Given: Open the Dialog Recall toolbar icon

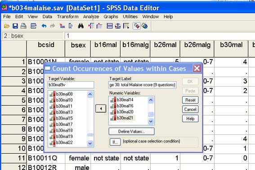Looking at the screenshot, I should (x=33, y=26).
